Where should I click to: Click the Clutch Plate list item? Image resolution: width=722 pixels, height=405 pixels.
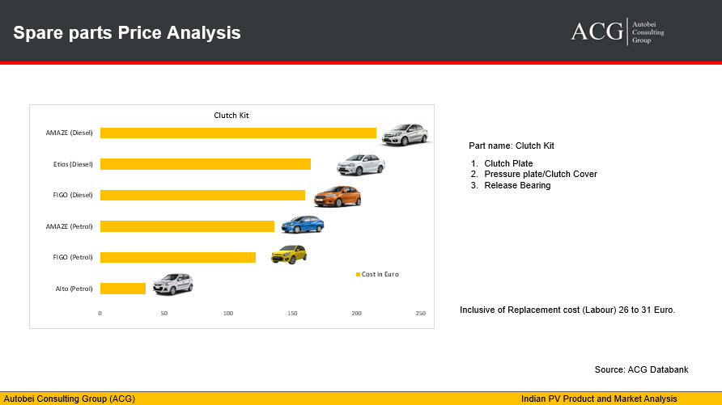[x=508, y=163]
